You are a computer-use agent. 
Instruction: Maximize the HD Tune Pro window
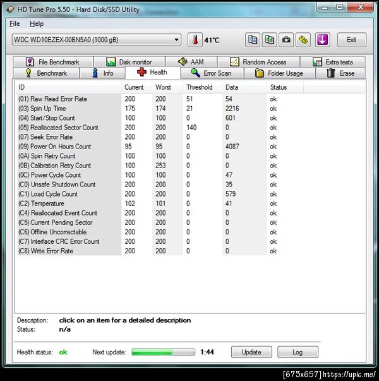coord(340,7)
